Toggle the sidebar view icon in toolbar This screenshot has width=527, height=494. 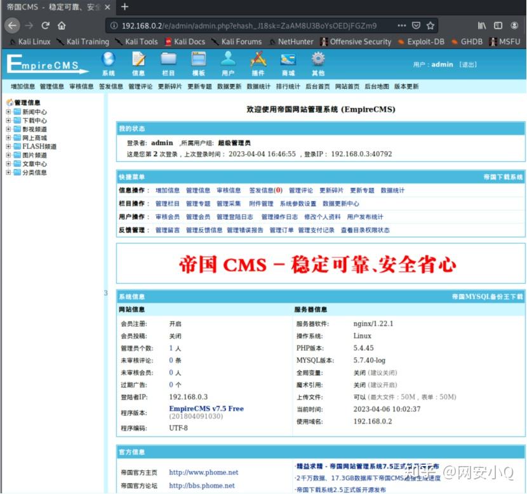click(497, 24)
